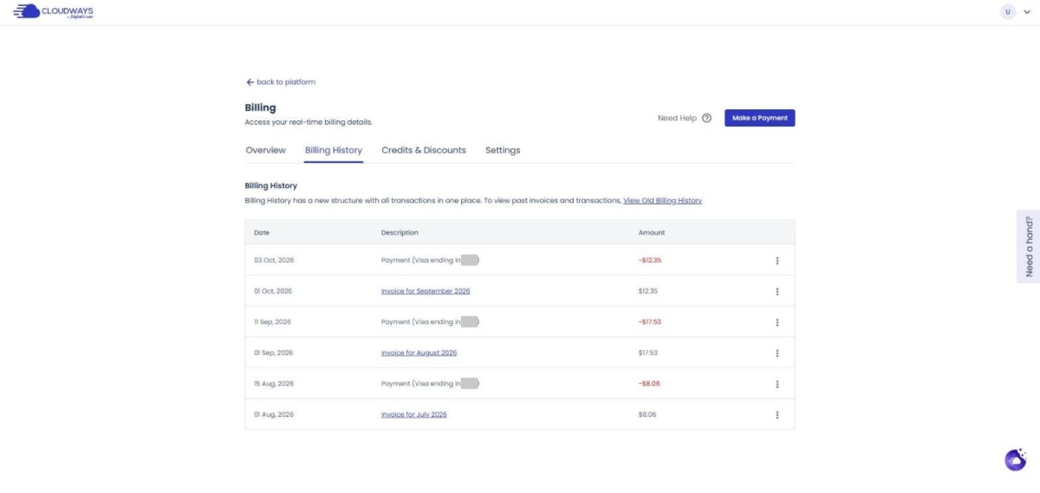Screen dimensions: 1040x493
Task: Open options for September 2026 invoice row
Action: pos(777,291)
